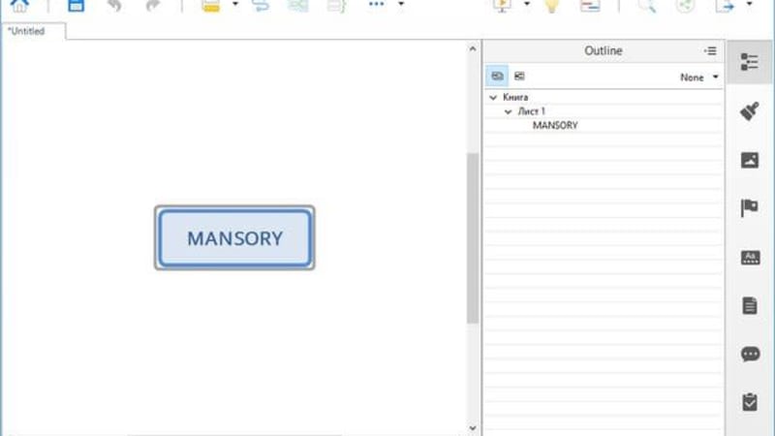Collapse the Книга tree node
This screenshot has width=775, height=436.
493,98
